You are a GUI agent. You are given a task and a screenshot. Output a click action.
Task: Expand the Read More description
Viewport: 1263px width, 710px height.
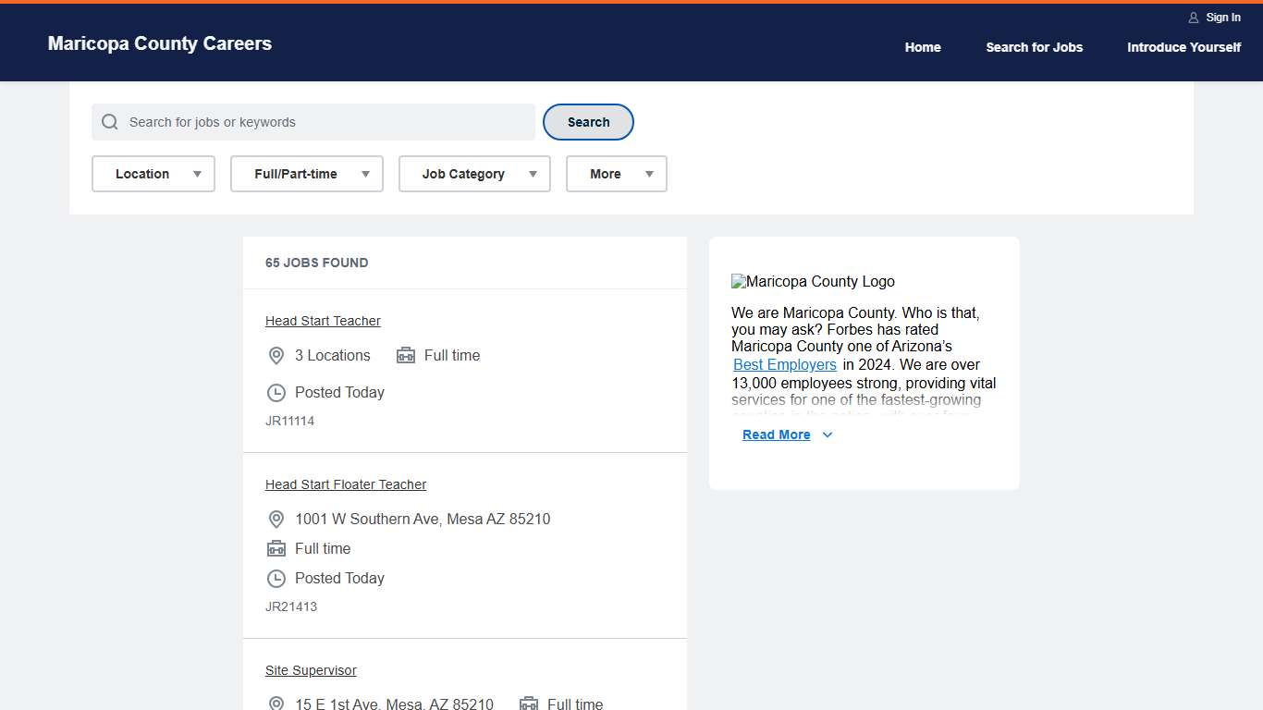[x=787, y=435]
